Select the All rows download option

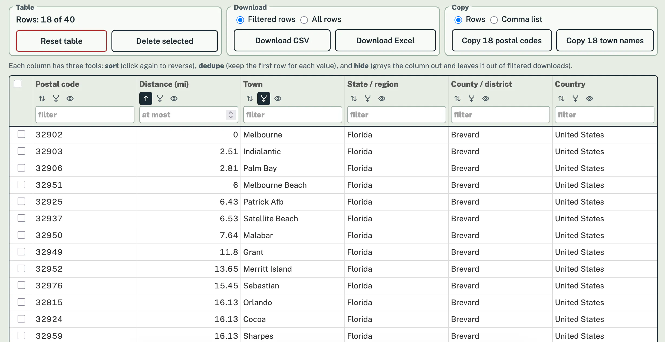[304, 20]
